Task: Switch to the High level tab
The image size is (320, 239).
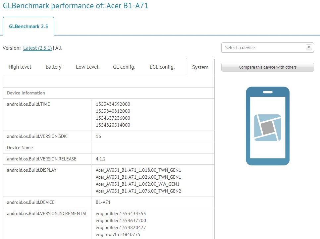Action: pos(20,67)
